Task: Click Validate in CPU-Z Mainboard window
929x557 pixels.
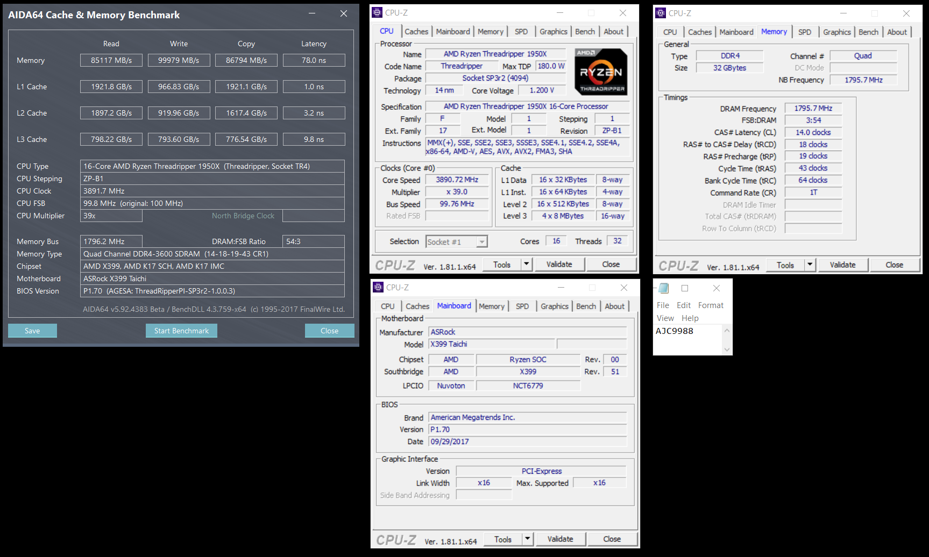Action: click(x=560, y=539)
